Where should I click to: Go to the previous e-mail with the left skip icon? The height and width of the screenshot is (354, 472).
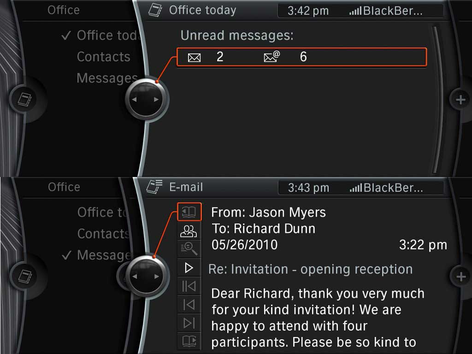tap(189, 305)
